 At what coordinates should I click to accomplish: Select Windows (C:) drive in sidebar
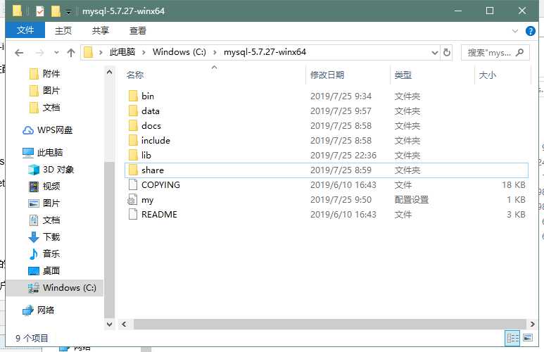[x=55, y=288]
